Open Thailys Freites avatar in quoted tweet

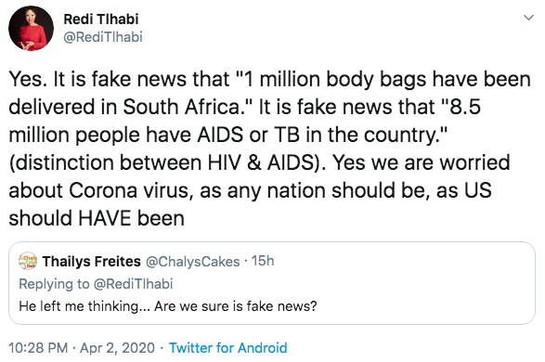point(28,261)
